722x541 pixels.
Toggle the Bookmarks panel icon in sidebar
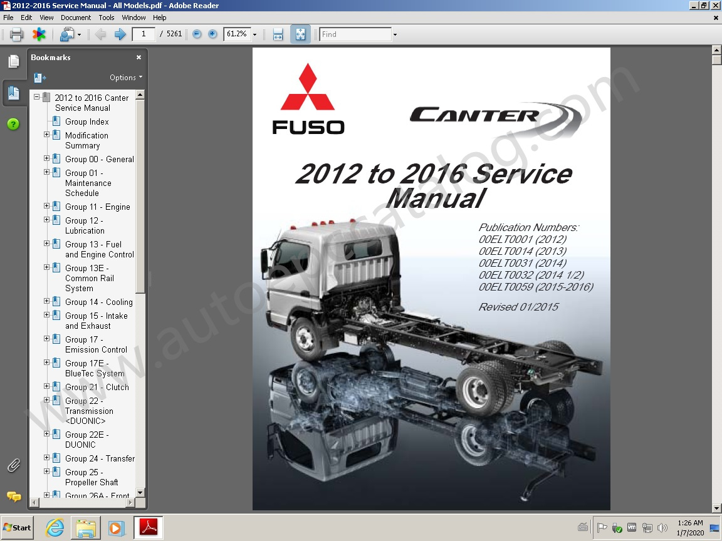tap(14, 93)
